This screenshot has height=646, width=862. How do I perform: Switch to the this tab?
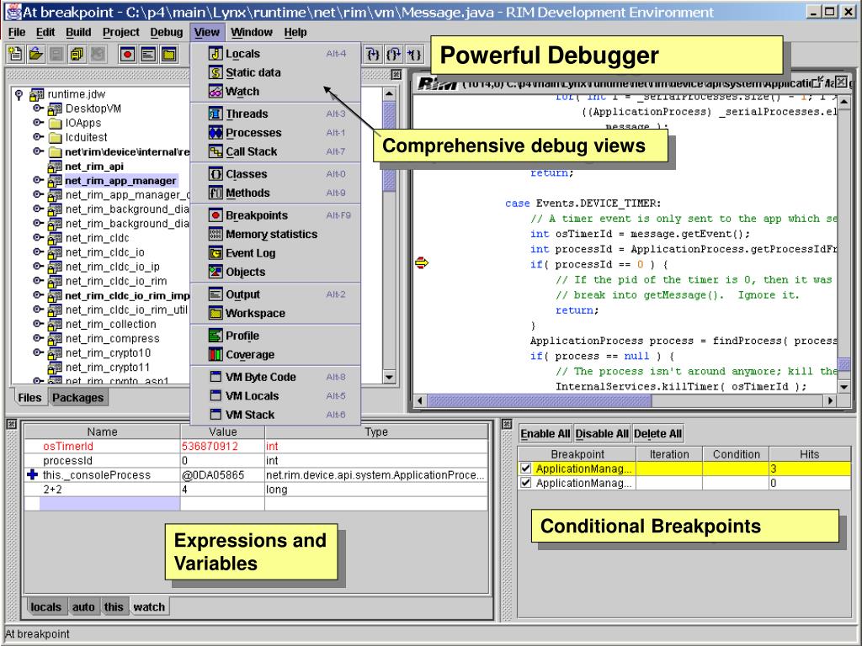click(114, 607)
